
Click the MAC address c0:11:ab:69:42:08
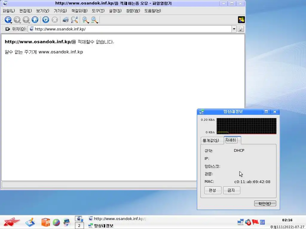252,182
